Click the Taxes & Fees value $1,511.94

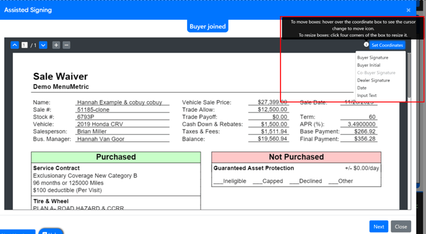tap(274, 132)
